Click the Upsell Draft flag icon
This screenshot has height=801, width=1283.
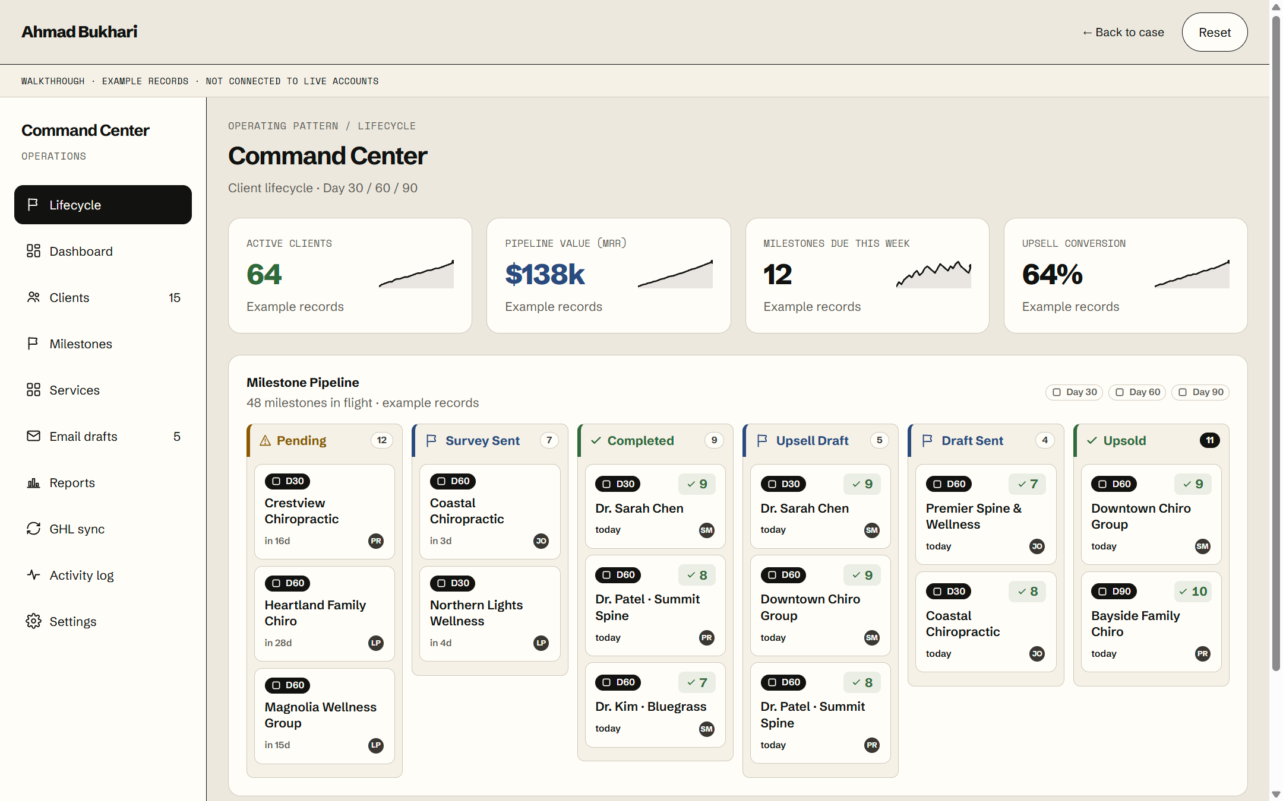(762, 440)
